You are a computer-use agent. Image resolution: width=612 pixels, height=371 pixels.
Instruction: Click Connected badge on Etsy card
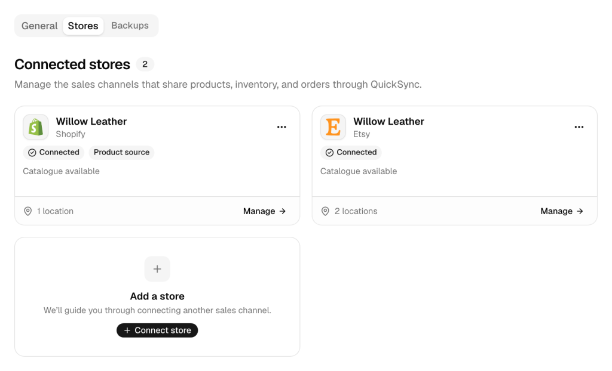[x=351, y=152]
